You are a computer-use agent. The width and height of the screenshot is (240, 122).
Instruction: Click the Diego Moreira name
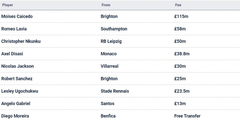[15, 116]
